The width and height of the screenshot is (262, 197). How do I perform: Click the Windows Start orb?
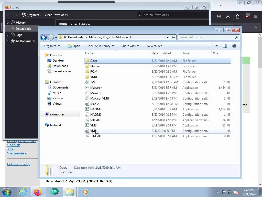[7, 192]
